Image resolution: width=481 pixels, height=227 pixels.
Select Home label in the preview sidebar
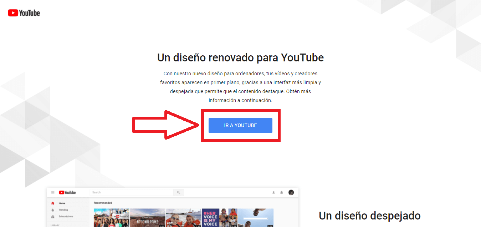(62, 203)
